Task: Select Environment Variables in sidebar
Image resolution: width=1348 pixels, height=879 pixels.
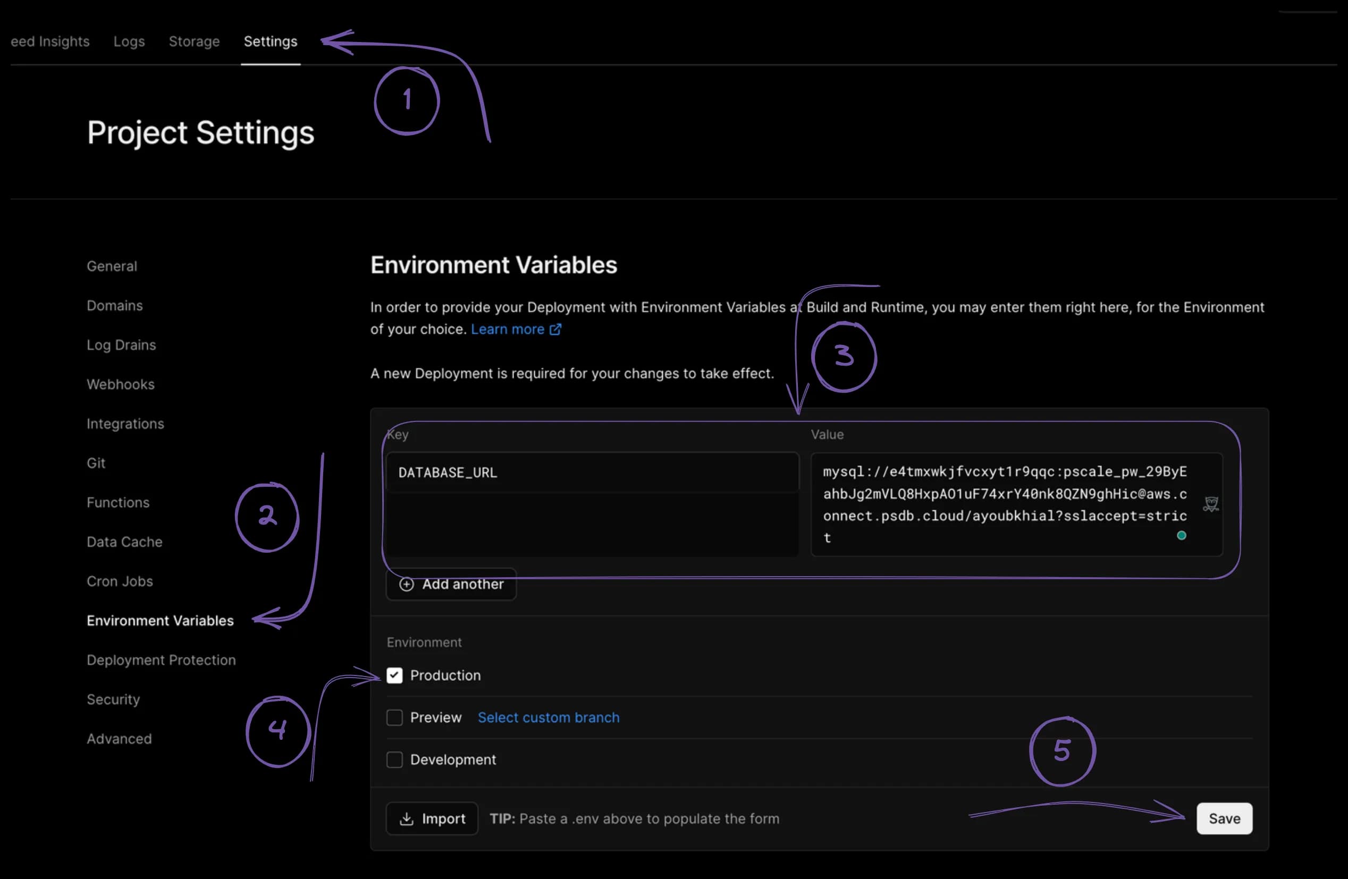Action: (x=159, y=620)
